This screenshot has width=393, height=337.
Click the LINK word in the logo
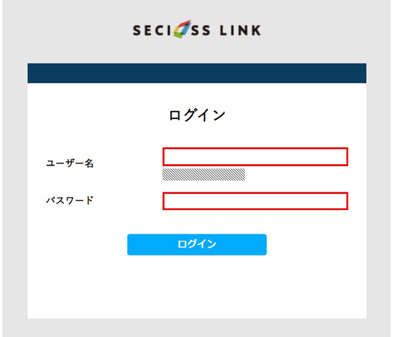click(241, 31)
